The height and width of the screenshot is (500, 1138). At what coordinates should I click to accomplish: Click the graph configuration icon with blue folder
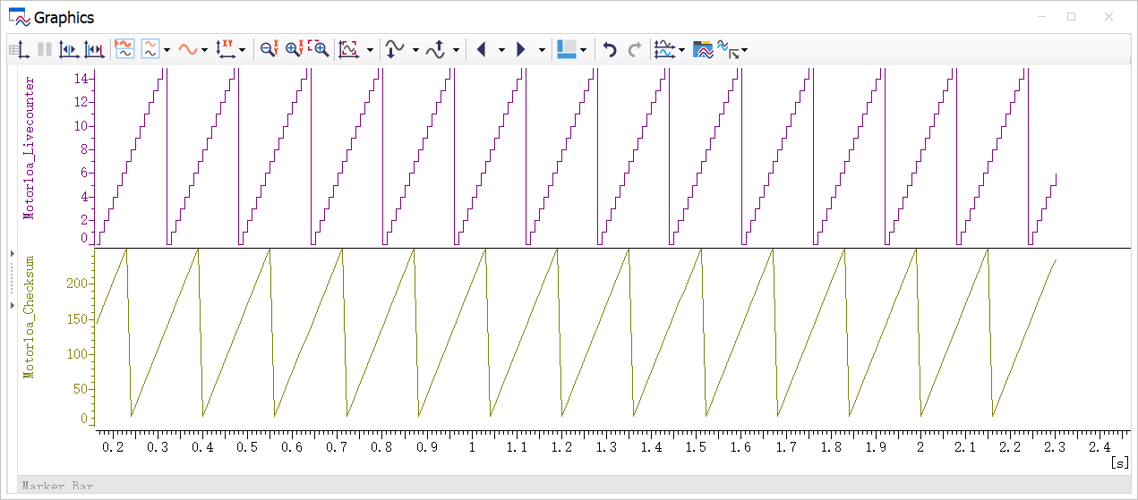click(703, 50)
